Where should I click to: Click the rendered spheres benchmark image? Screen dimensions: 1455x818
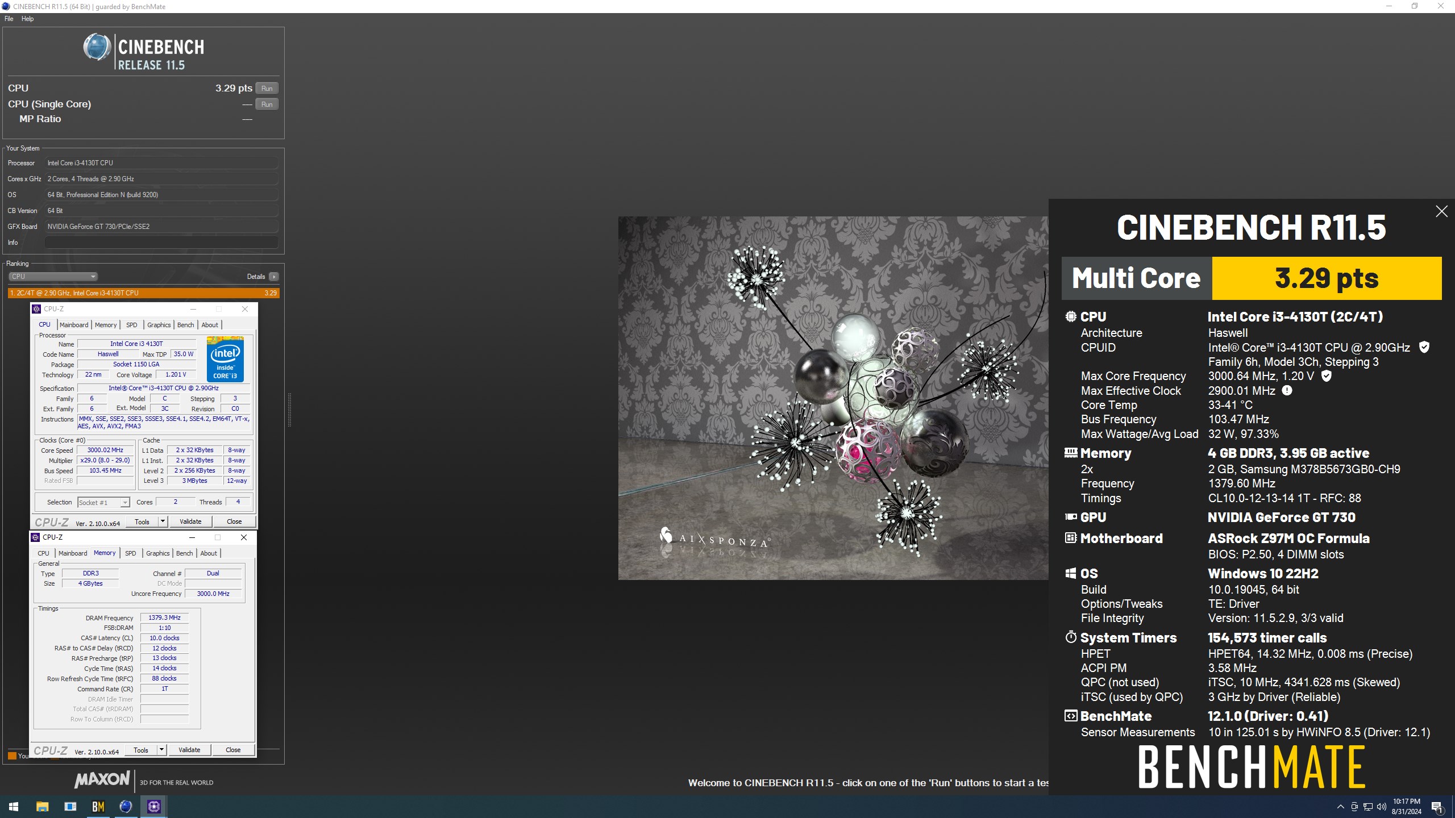[x=833, y=398]
